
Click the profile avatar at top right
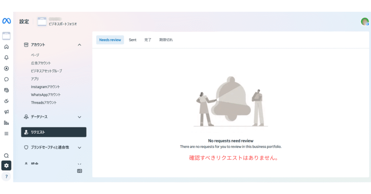(364, 21)
